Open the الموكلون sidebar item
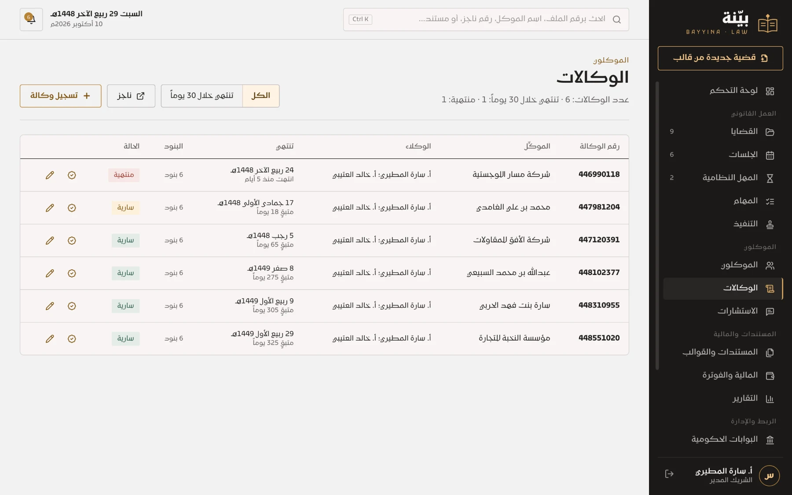Screen dimensions: 792x495 pos(722,265)
